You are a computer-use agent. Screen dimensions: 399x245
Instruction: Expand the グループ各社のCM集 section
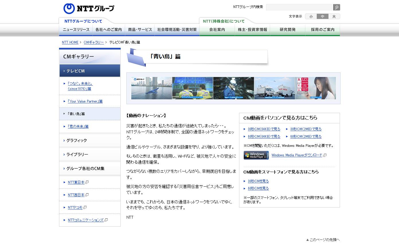[90, 168]
